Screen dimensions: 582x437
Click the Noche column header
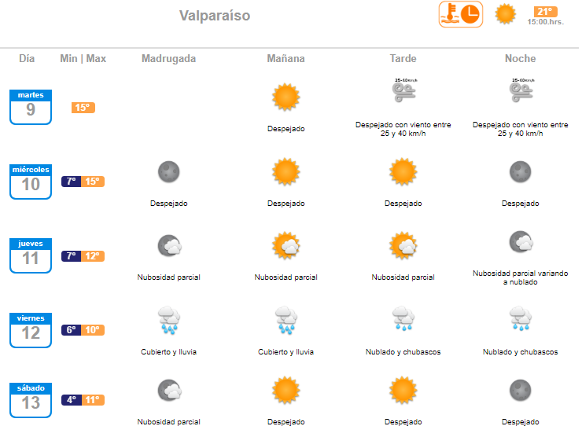click(521, 59)
